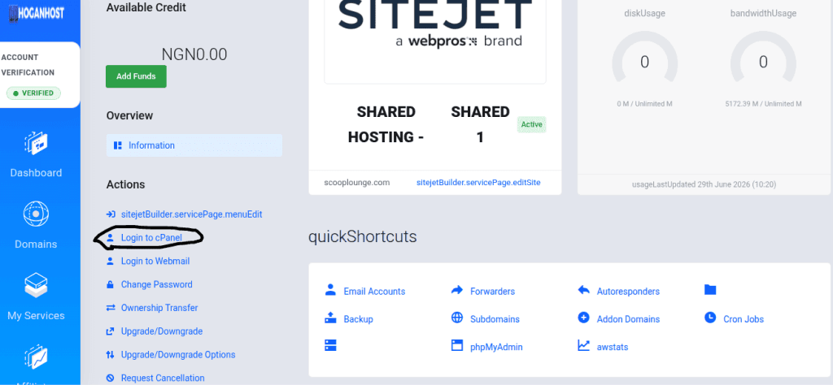The width and height of the screenshot is (833, 385).
Task: Open the Forwarders shortcut
Action: [x=492, y=291]
